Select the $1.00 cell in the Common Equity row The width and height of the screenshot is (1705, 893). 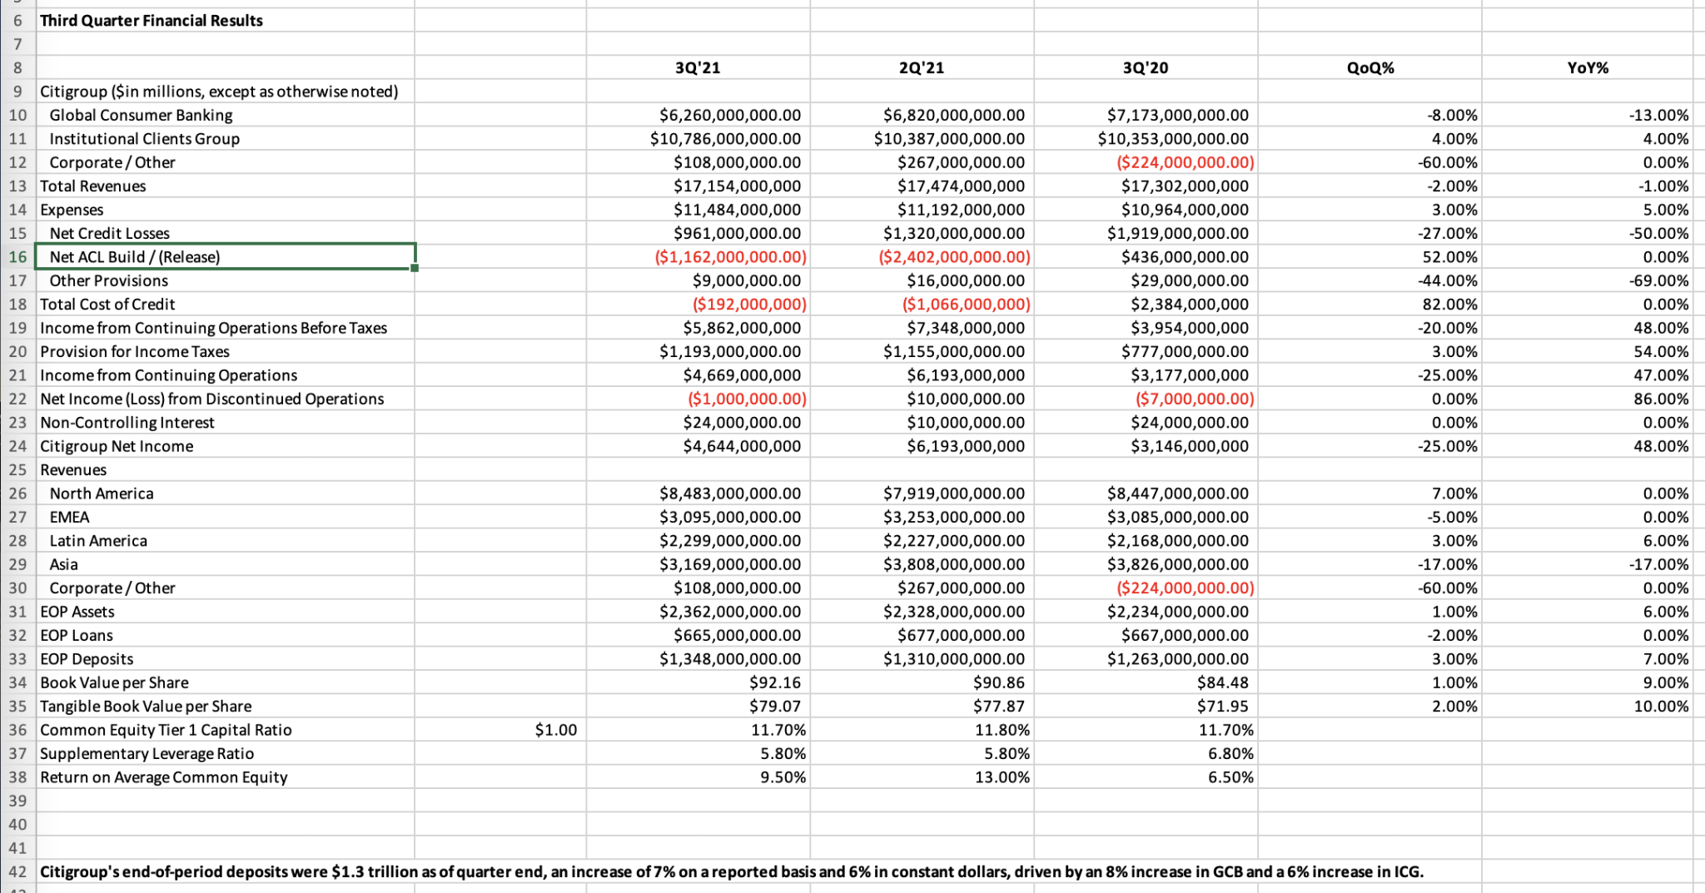555,730
